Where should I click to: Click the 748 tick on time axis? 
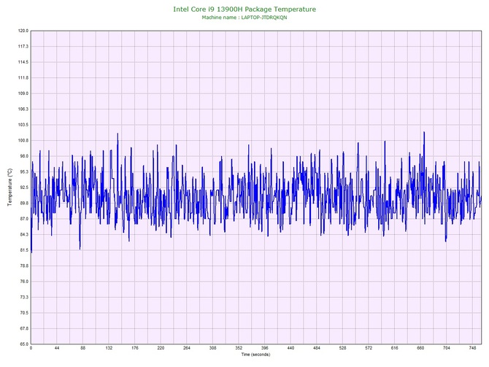tap(472, 348)
